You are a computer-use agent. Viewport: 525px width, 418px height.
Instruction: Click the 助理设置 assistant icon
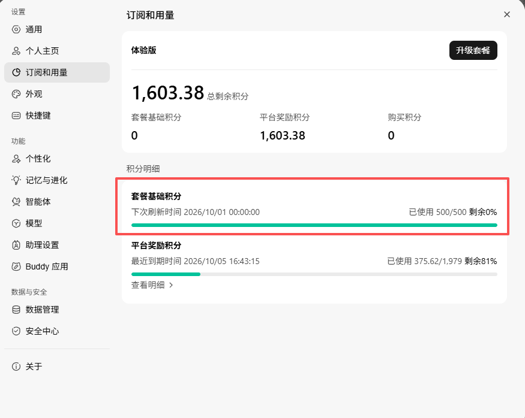click(16, 245)
